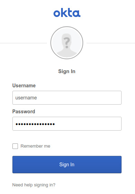Click the masked password dots
135x194 pixels.
(35, 124)
